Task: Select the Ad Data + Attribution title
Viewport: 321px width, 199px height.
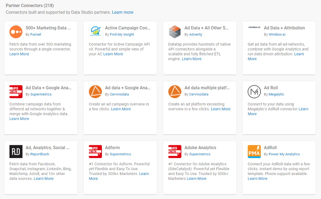Action: (284, 28)
